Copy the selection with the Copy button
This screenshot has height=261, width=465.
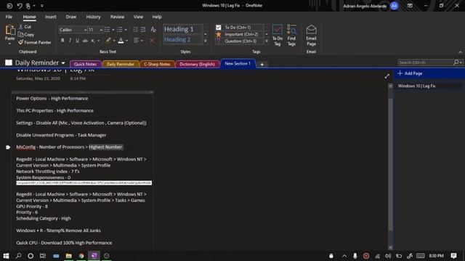click(x=26, y=35)
